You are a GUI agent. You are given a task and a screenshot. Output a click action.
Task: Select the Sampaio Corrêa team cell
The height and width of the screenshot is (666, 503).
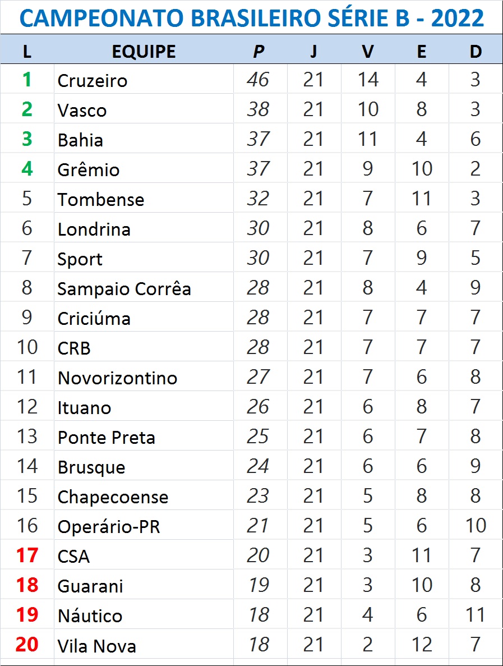point(144,287)
